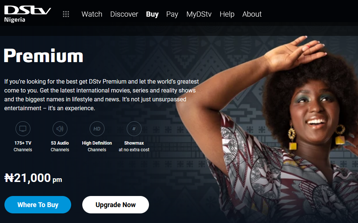Screen dimensions: 358x223
Task: Open the MyDStv menu item
Action: [199, 14]
